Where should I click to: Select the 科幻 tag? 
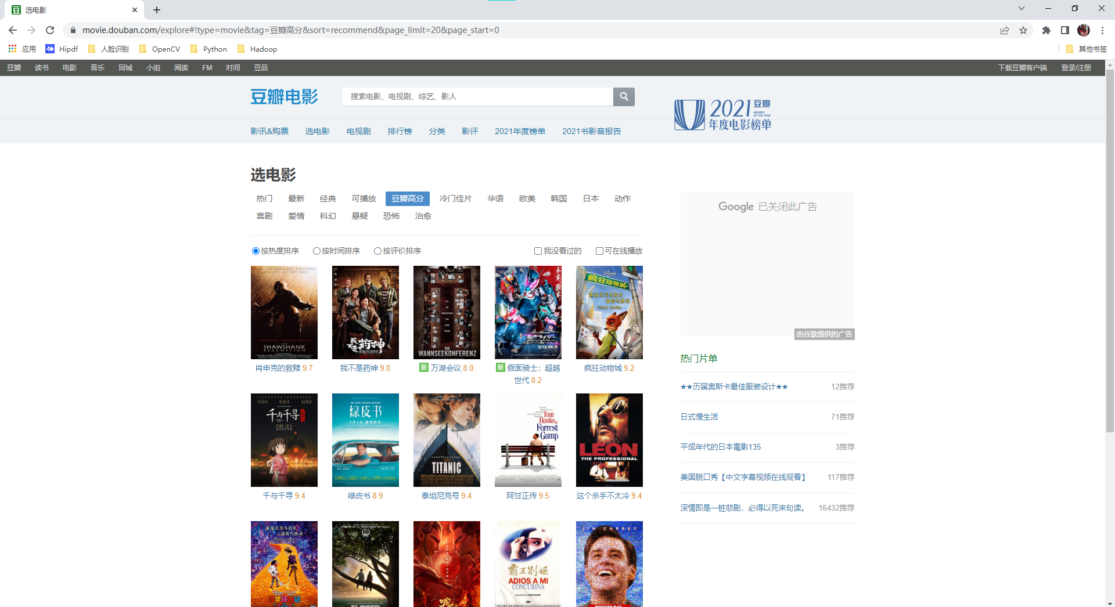point(328,216)
